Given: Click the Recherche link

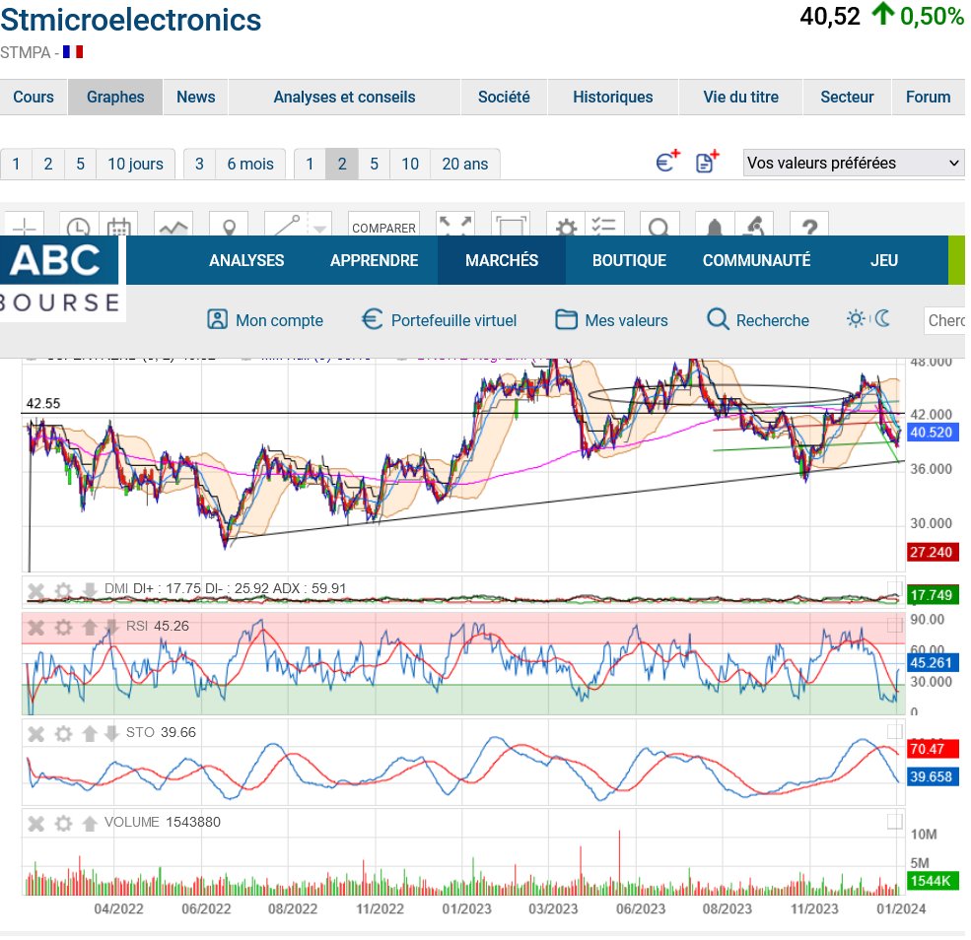Looking at the screenshot, I should click(758, 320).
